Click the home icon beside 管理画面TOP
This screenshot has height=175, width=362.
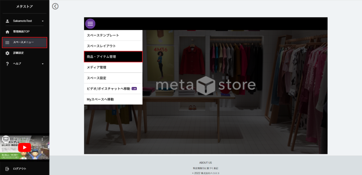tap(7, 32)
